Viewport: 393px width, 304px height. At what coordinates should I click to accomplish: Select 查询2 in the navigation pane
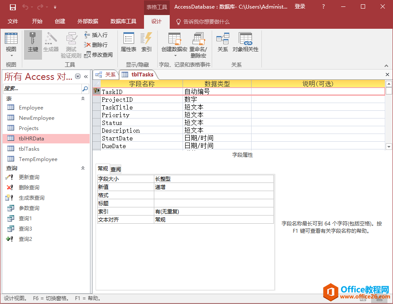pyautogui.click(x=46, y=239)
